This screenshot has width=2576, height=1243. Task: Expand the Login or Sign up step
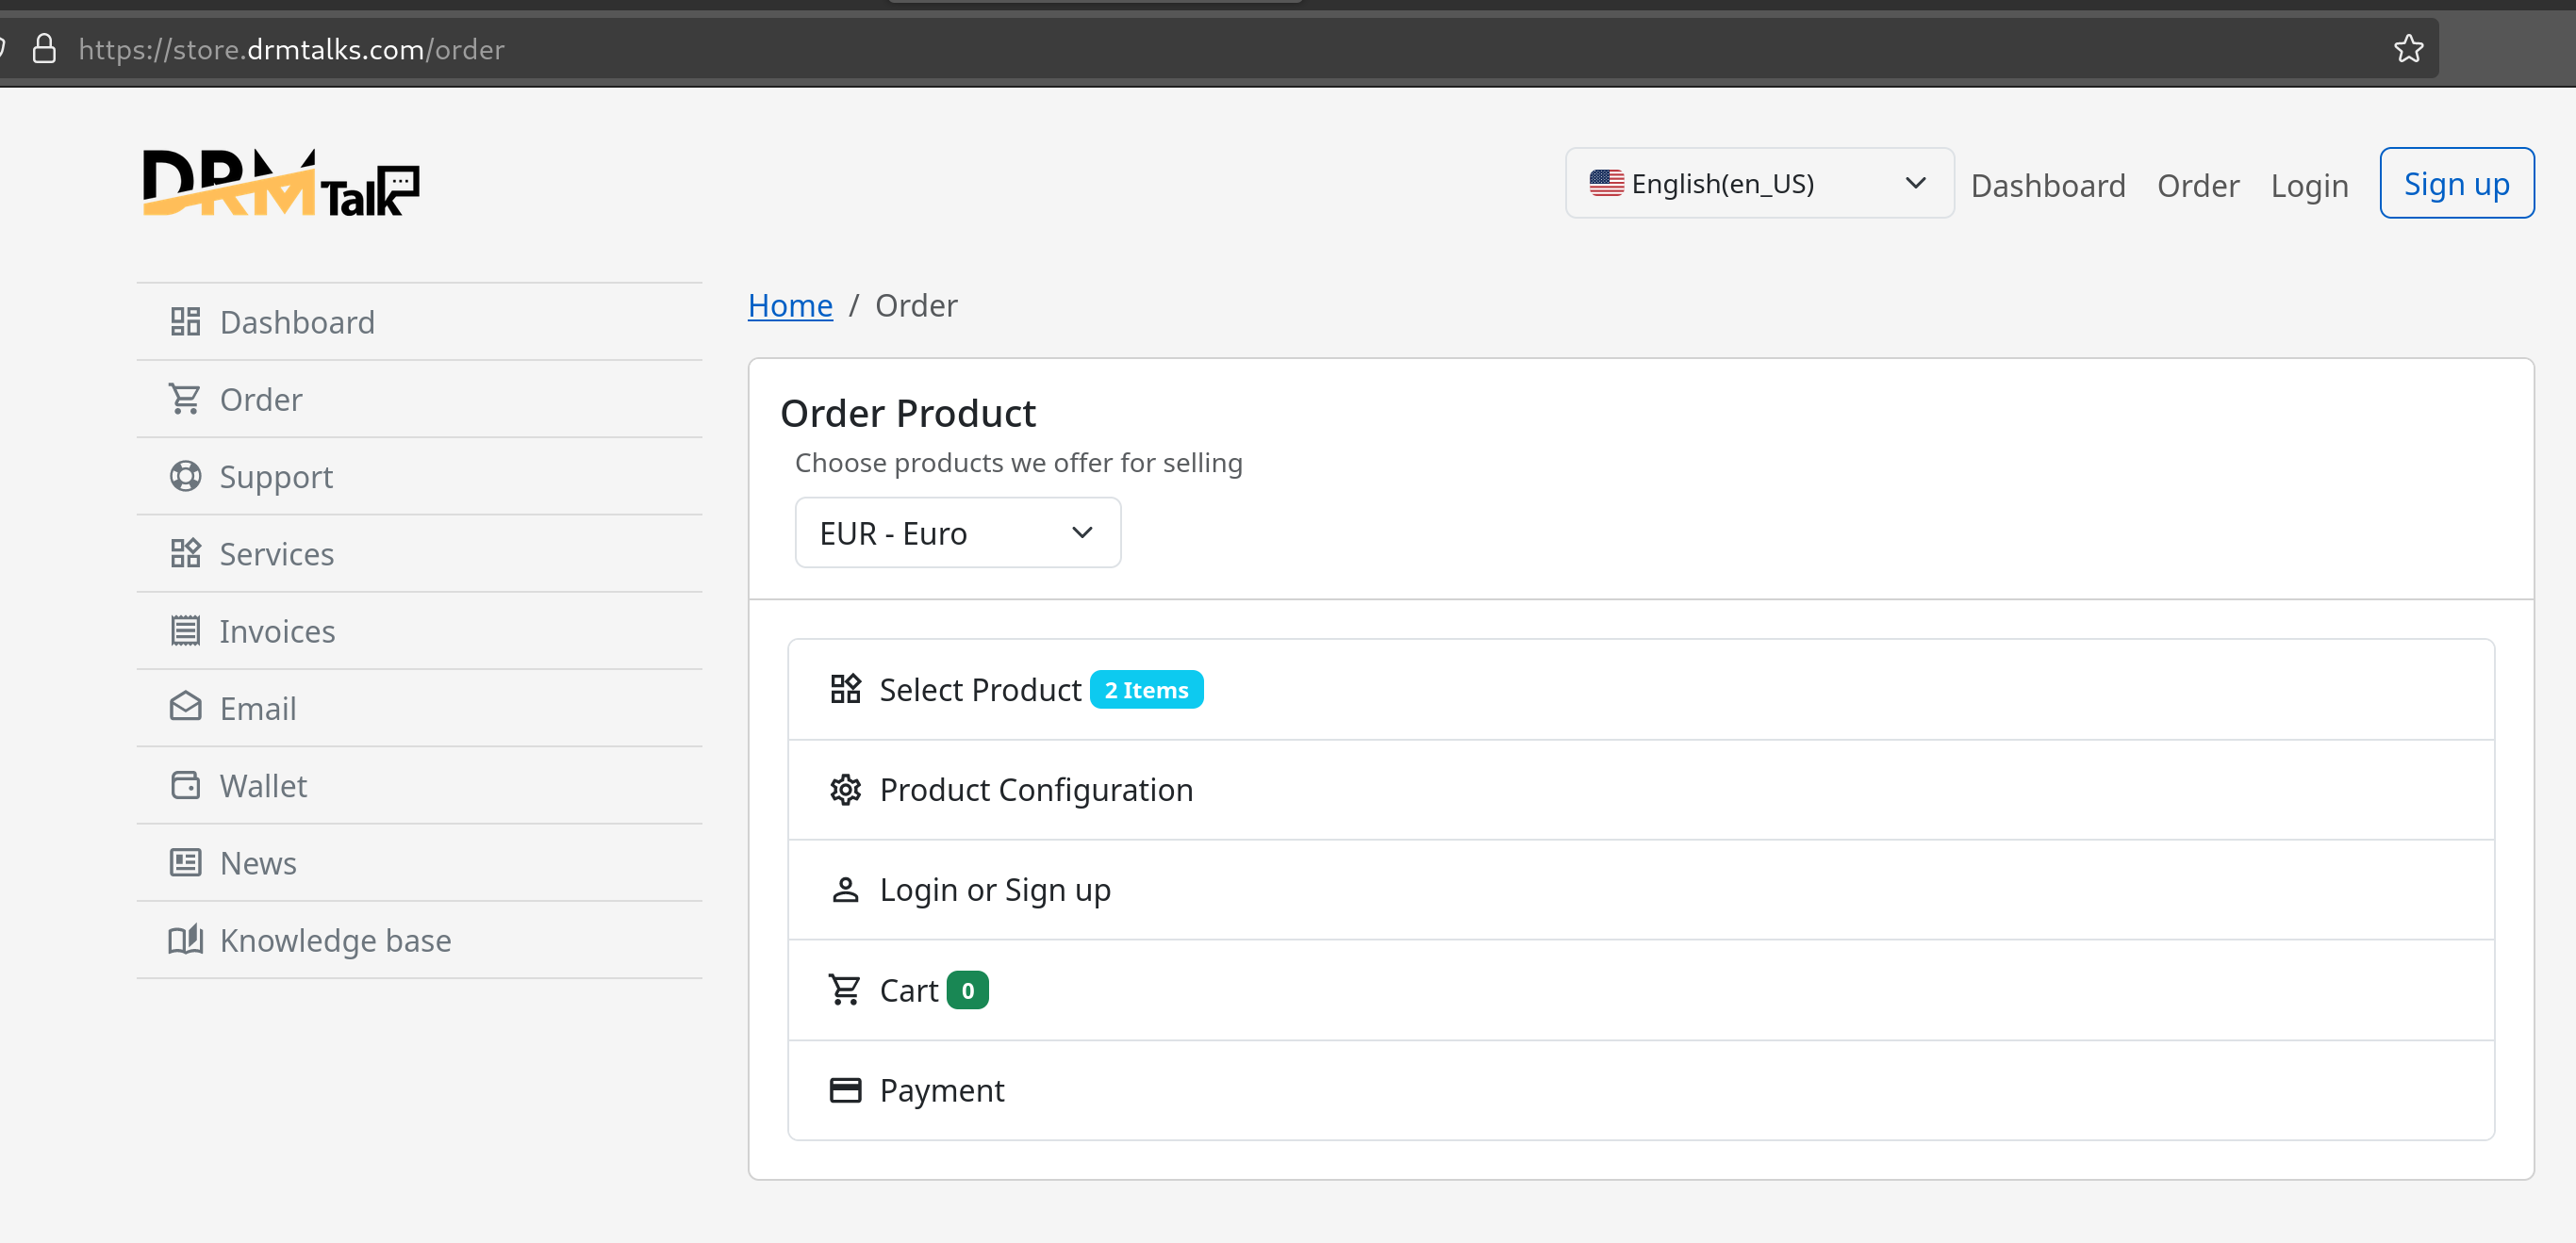(994, 890)
